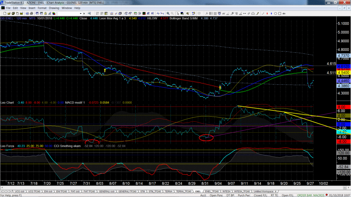Select the arc cycles drawing tool
This screenshot has height=197, width=351.
253,14
